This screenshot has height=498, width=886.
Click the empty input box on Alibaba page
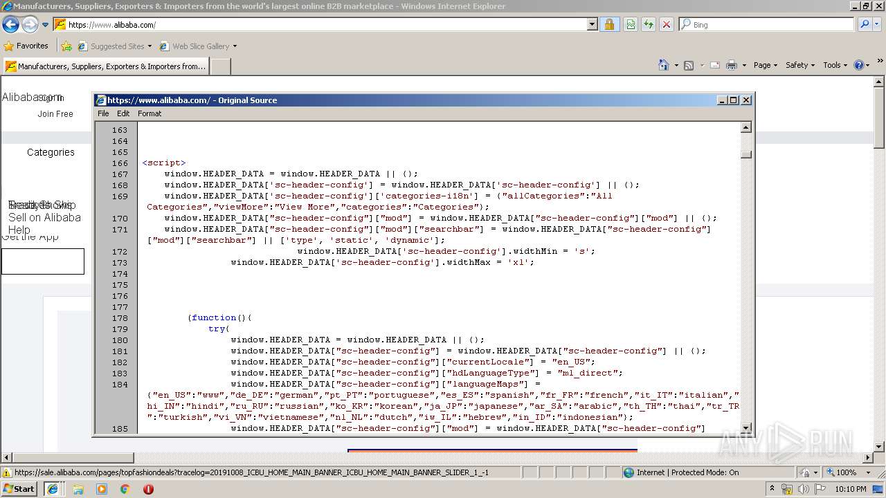(x=43, y=261)
